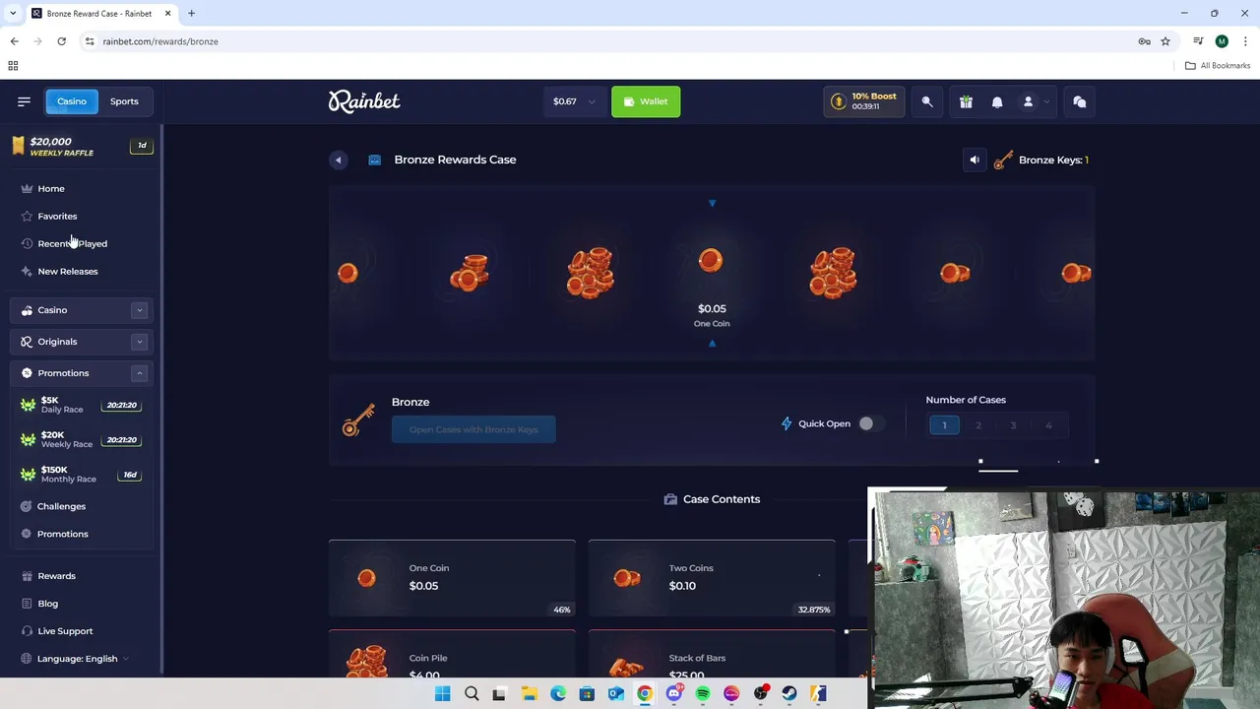
Task: Go to Home in sidebar
Action: [x=51, y=188]
